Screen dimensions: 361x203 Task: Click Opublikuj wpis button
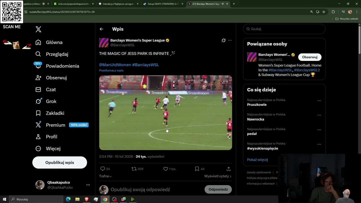pyautogui.click(x=60, y=162)
